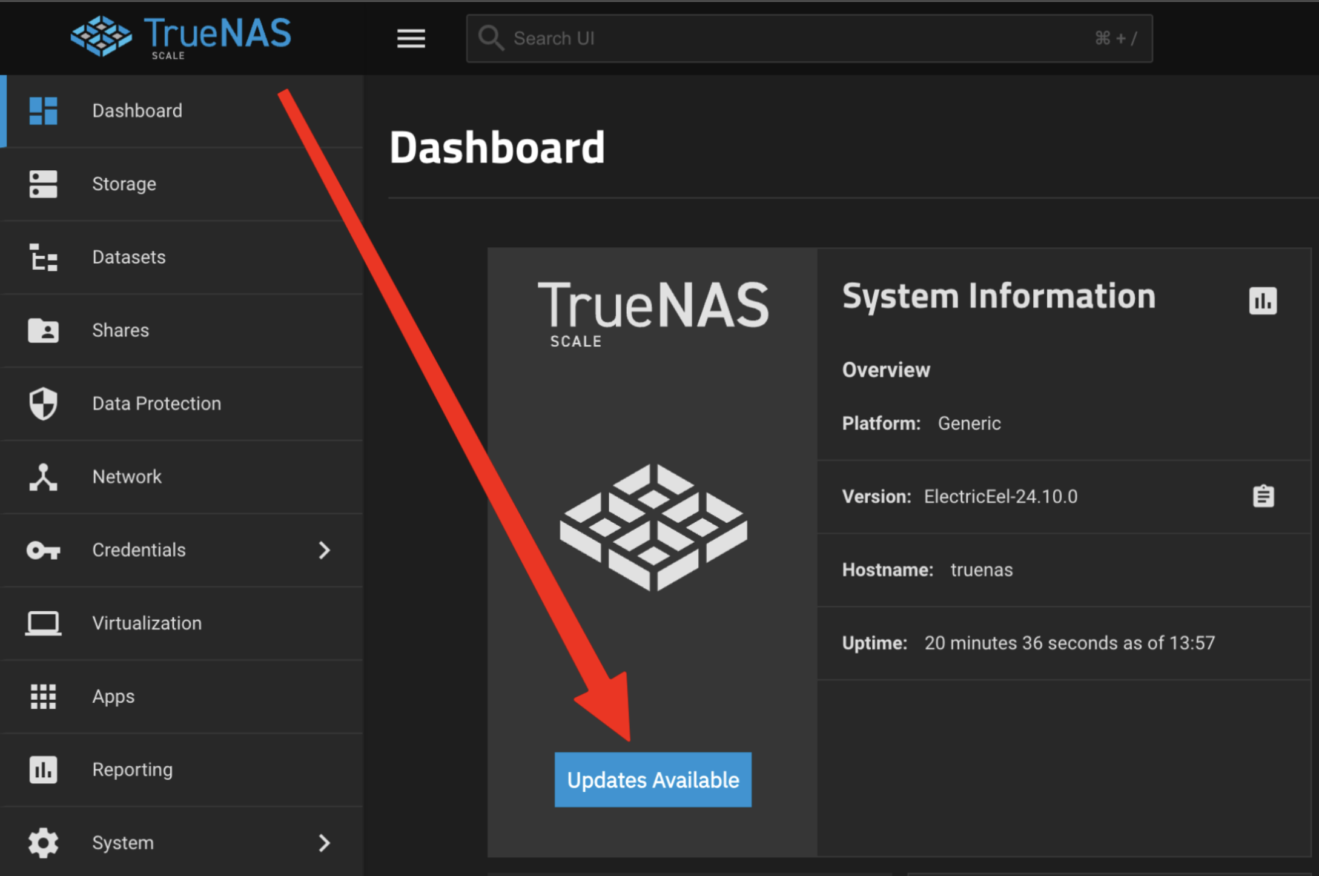
Task: Click the System gear icon
Action: (43, 843)
